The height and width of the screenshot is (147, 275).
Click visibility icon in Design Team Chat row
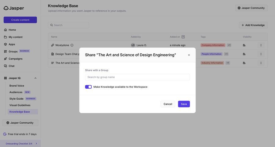pyautogui.click(x=244, y=54)
